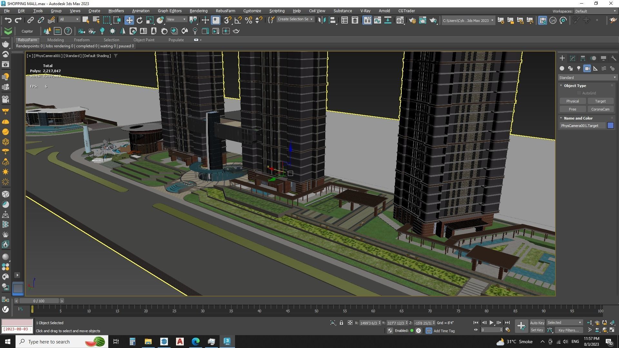This screenshot has width=619, height=348.
Task: Click the Play Animation button
Action: click(491, 323)
